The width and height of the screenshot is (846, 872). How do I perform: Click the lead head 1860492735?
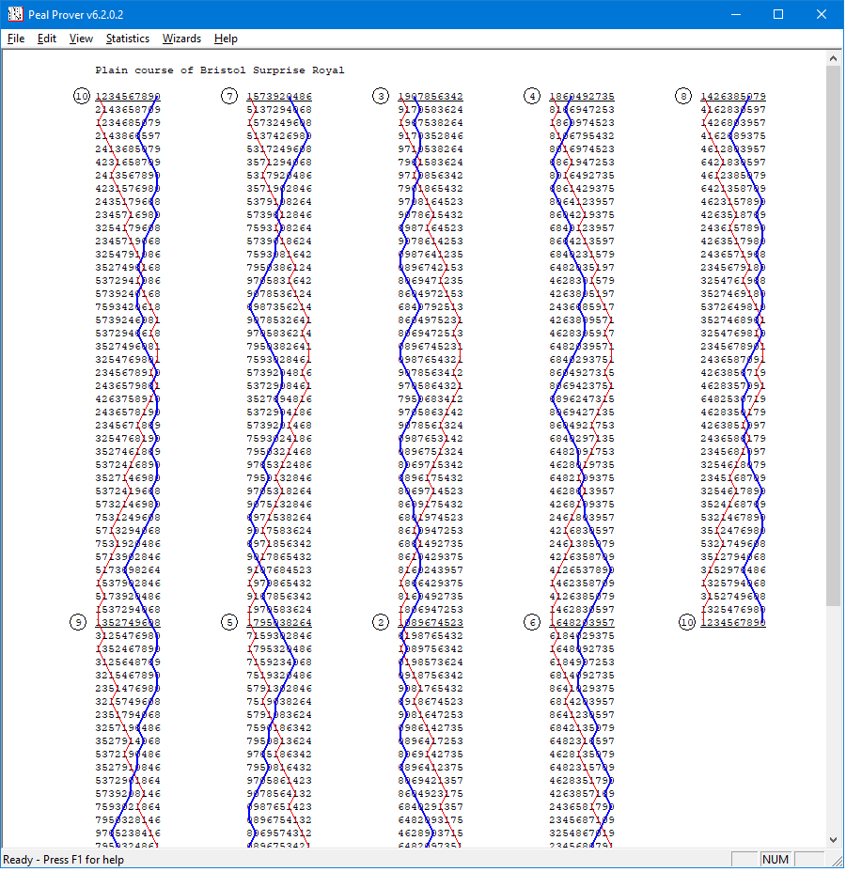point(582,96)
